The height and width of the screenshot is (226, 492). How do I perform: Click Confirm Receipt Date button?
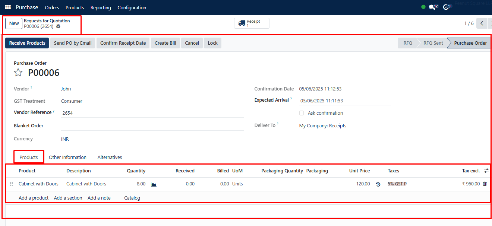pos(123,43)
